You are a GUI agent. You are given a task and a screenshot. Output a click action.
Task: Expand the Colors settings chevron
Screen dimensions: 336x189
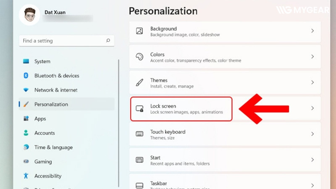[x=312, y=57]
